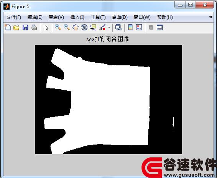This screenshot has width=217, height=178.
Task: Select the Edit Plot arrow tool
Action: pos(46,27)
